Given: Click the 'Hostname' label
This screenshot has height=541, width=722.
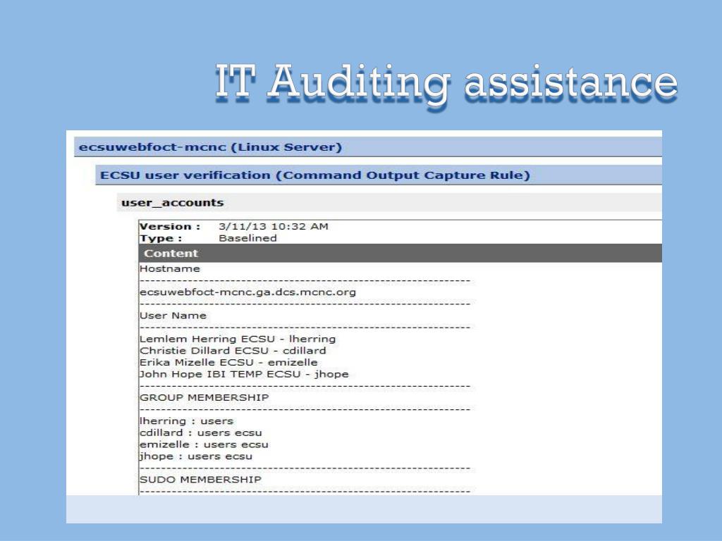Looking at the screenshot, I should (170, 268).
